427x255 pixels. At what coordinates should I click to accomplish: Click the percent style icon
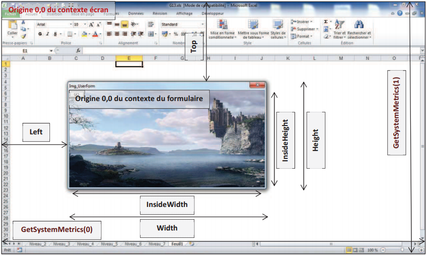[x=176, y=34]
